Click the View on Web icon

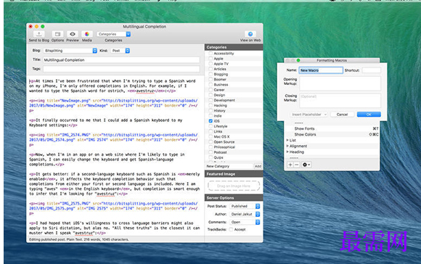pos(250,34)
